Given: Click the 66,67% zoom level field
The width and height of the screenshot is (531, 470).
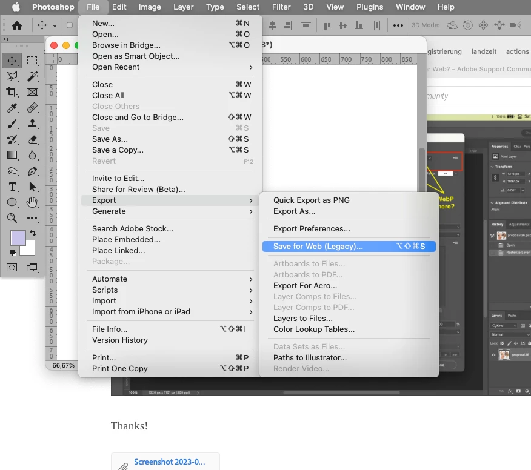Looking at the screenshot, I should [63, 366].
